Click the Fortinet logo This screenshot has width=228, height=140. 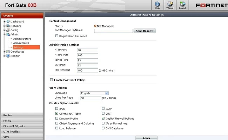[212, 6]
